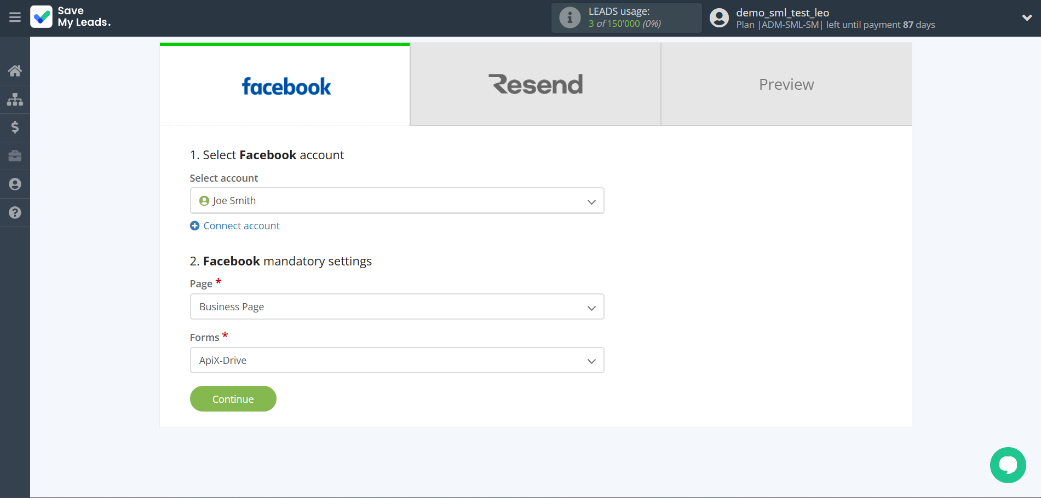
Task: Open the hamburger navigation menu
Action: click(15, 18)
